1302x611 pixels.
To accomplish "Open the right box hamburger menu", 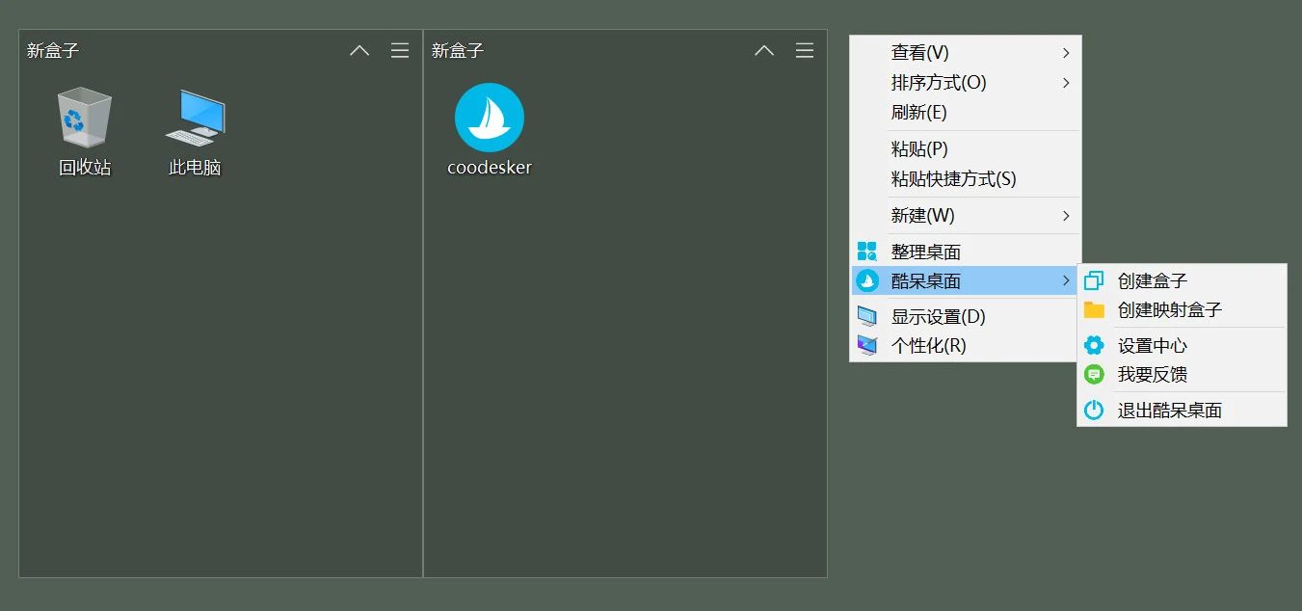I will click(805, 50).
